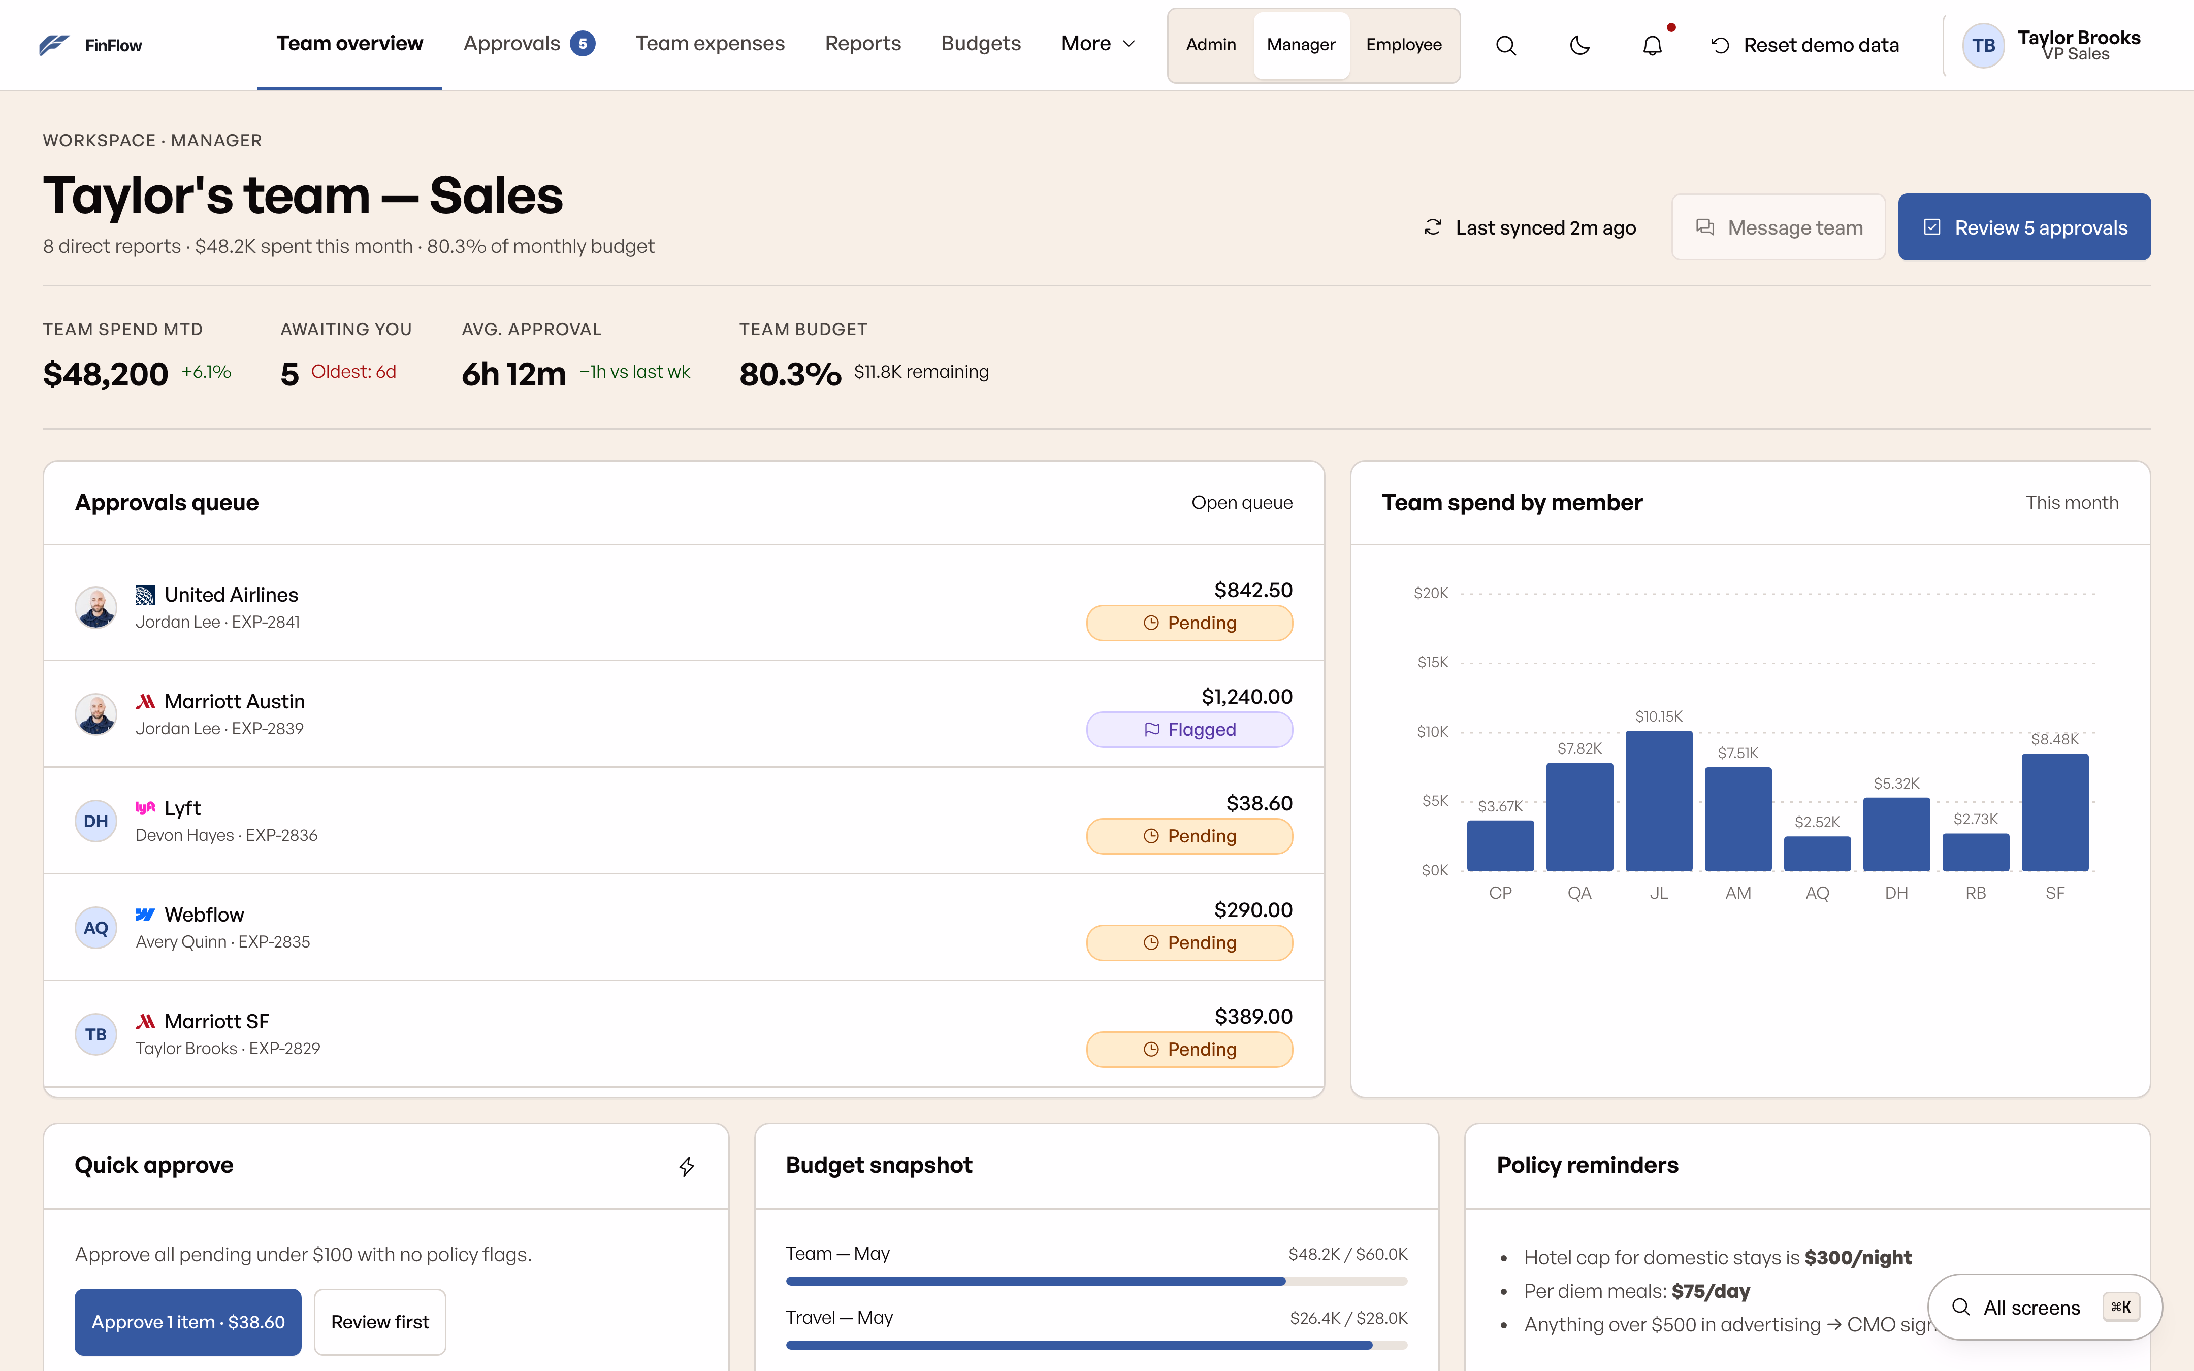Image resolution: width=2194 pixels, height=1371 pixels.
Task: Select the Manager role toggle
Action: coord(1301,45)
